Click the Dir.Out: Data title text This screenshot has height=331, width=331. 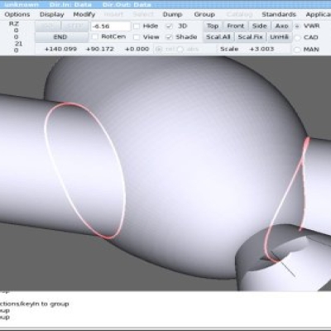click(127, 5)
